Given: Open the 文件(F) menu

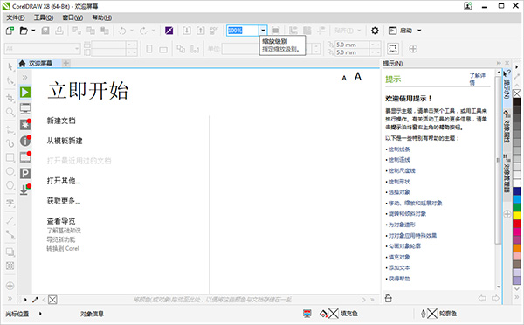Looking at the screenshot, I should 16,17.
